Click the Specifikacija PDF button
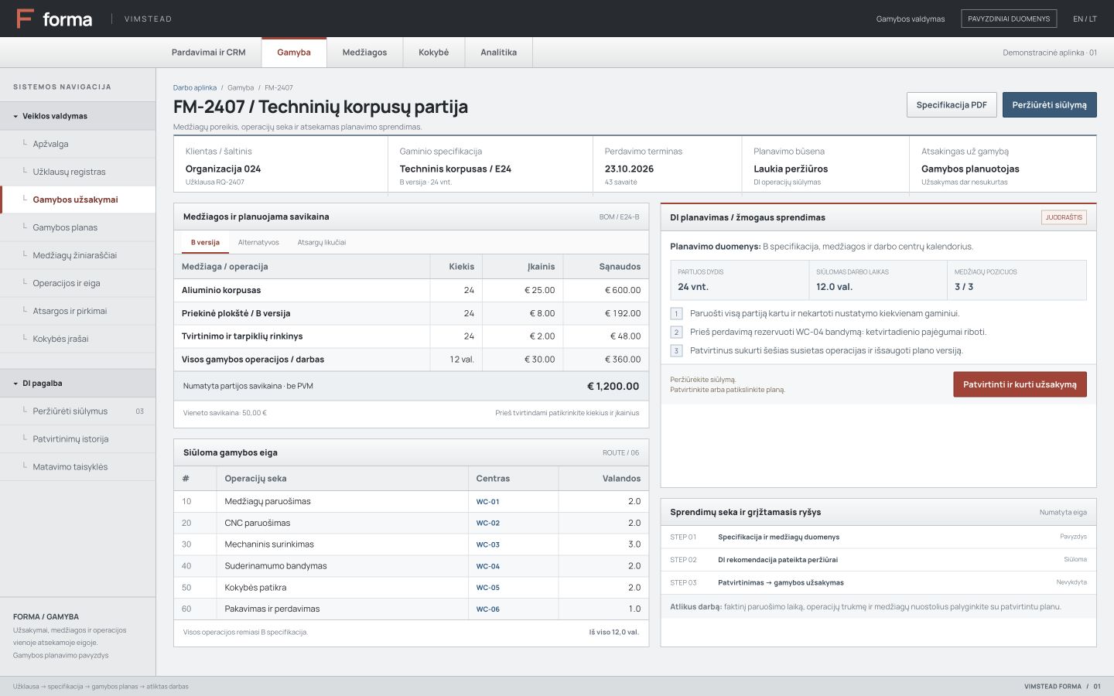Screen dimensions: 1114x696 click(x=952, y=105)
